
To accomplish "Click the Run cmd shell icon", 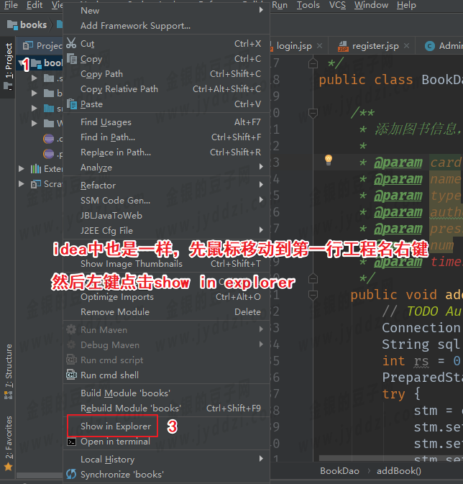I will (71, 375).
